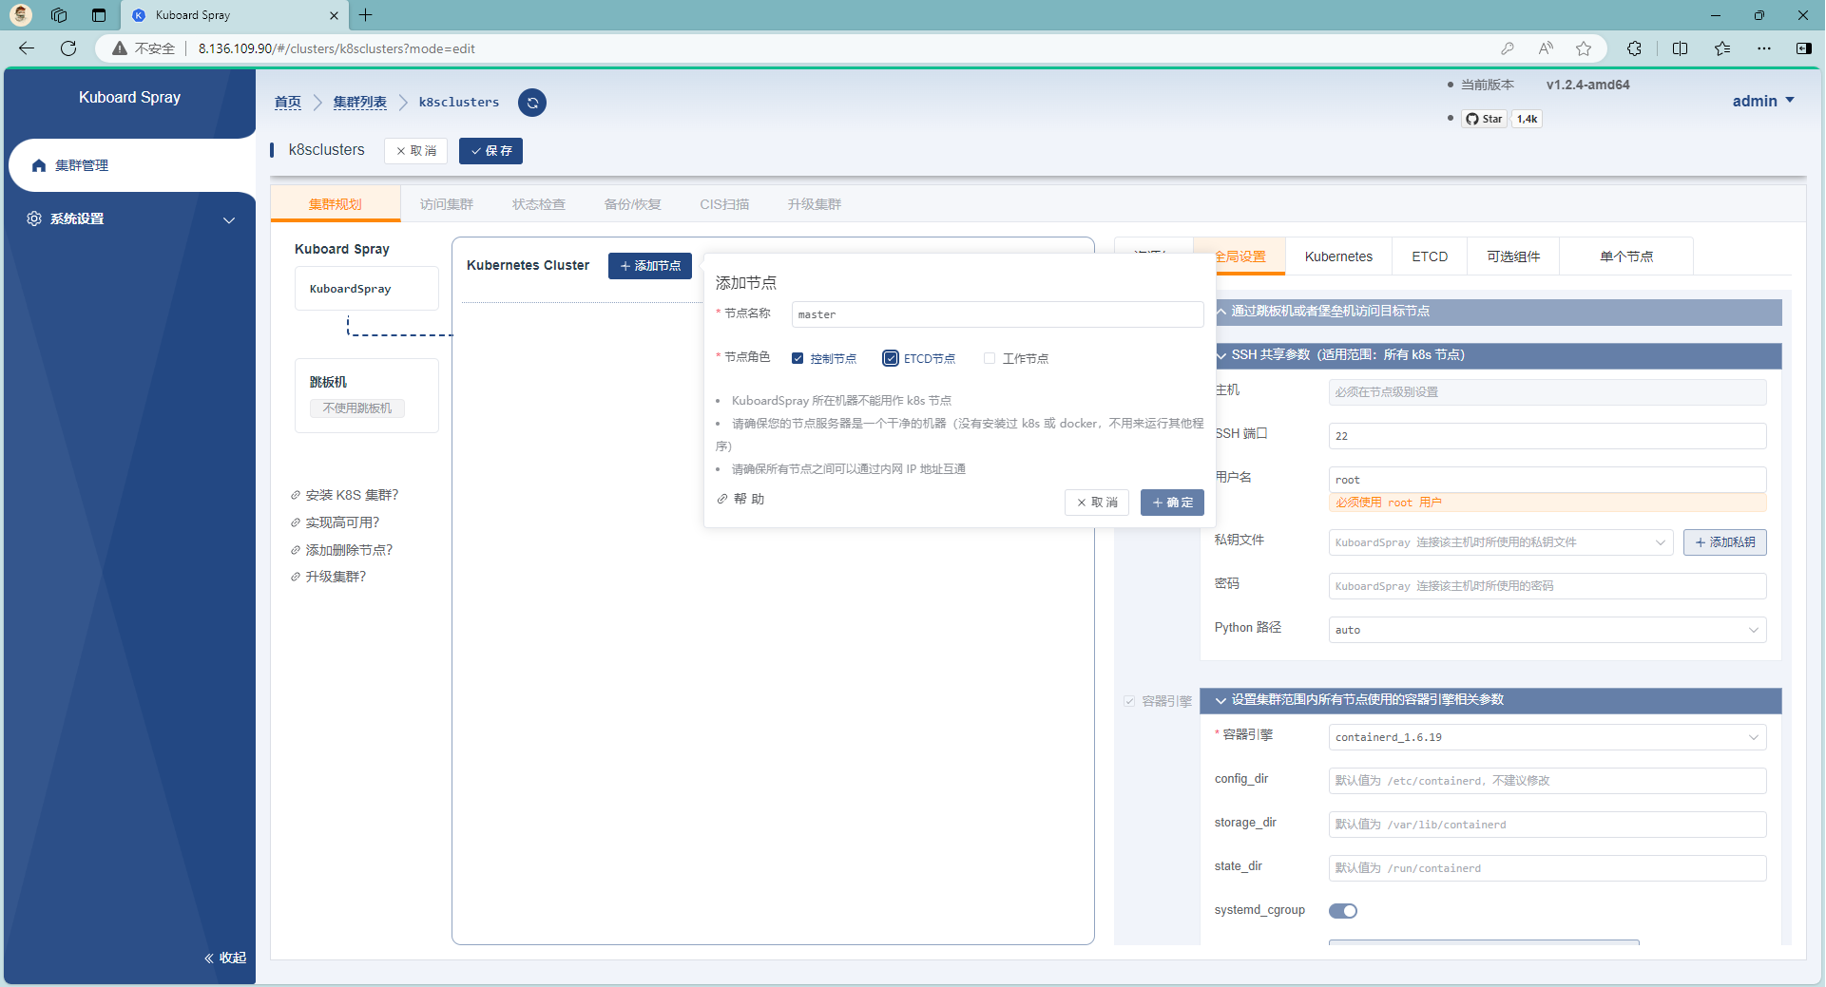Check the 工作节点 checkbox

click(990, 358)
